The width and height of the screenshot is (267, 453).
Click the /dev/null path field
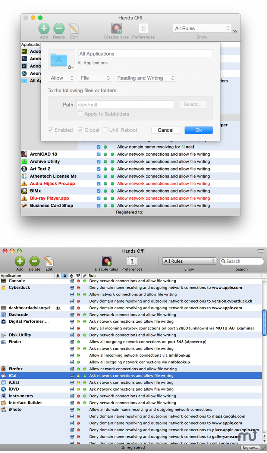click(x=125, y=105)
